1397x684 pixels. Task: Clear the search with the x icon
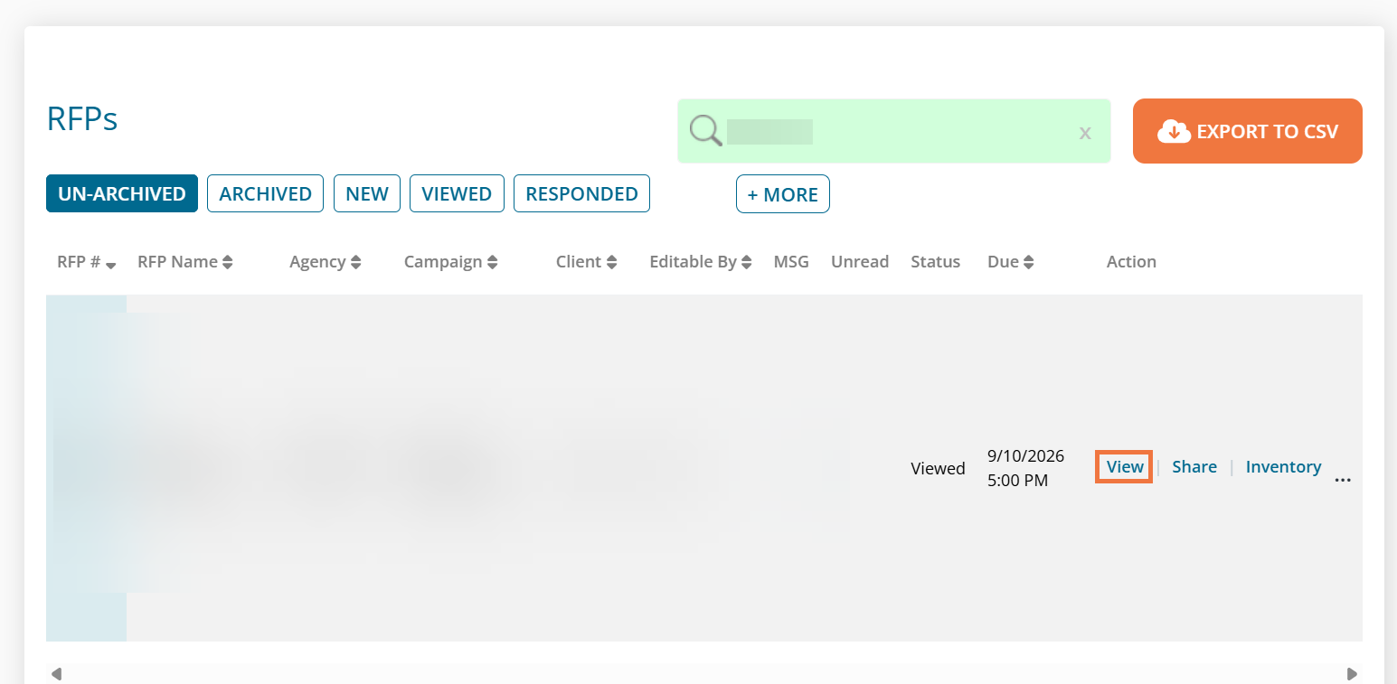pyautogui.click(x=1085, y=133)
